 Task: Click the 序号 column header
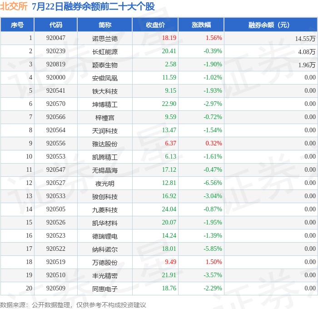[17, 25]
